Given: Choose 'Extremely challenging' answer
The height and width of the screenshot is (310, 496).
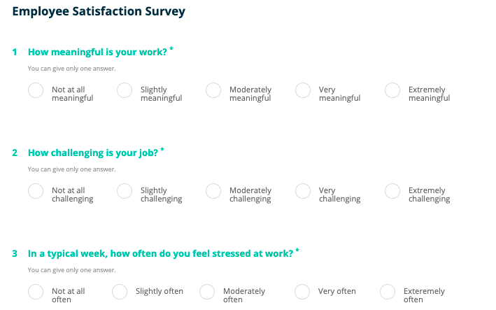Looking at the screenshot, I should [x=392, y=191].
